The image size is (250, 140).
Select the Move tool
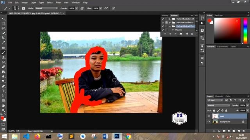point(3,19)
